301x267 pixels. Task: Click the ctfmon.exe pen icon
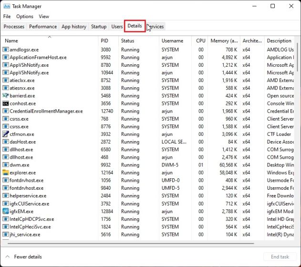click(x=6, y=134)
